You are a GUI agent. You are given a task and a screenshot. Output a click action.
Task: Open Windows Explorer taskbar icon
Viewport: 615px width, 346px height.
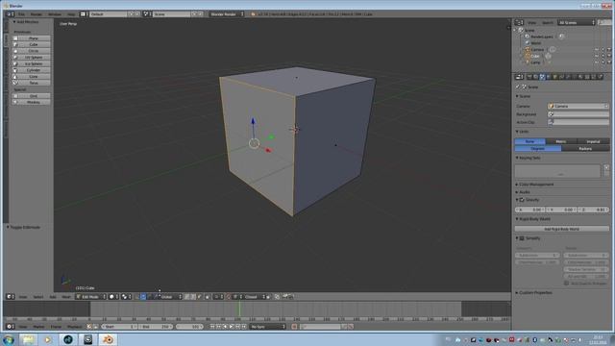tap(28, 339)
